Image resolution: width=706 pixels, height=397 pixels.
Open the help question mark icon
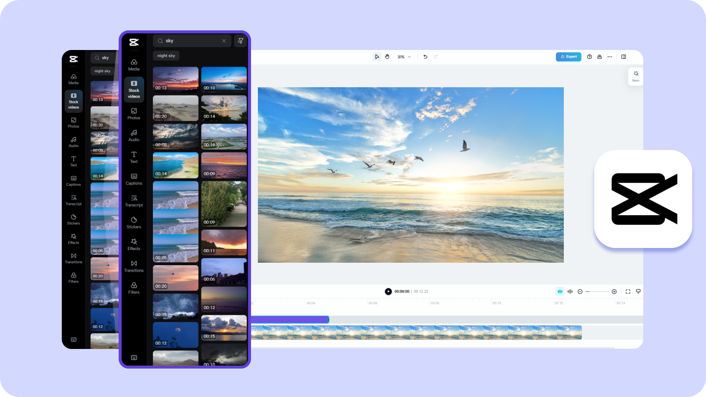[590, 57]
